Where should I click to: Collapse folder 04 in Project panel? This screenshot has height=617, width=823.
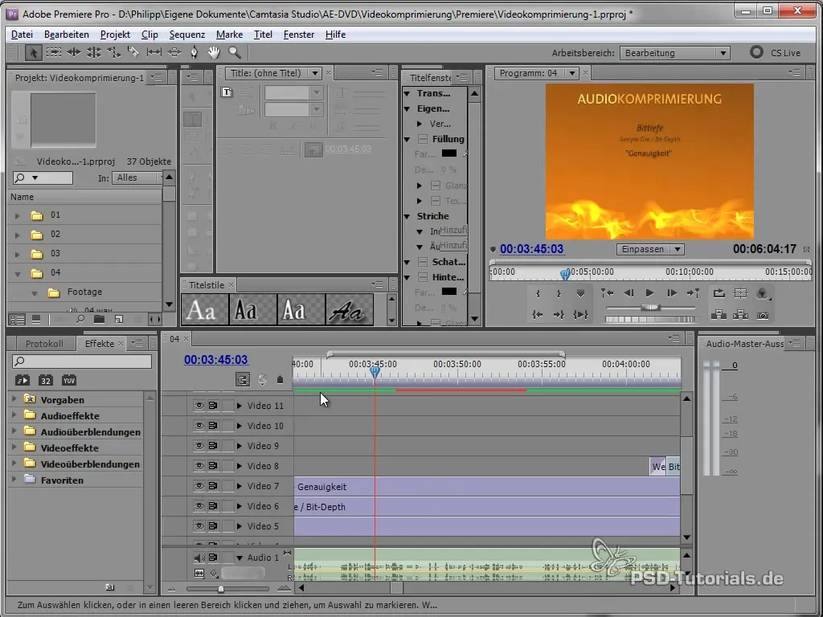tap(18, 273)
